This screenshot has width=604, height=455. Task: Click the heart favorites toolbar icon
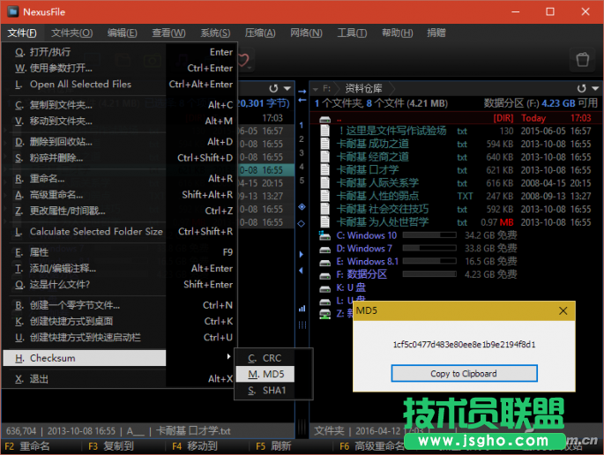tap(244, 61)
